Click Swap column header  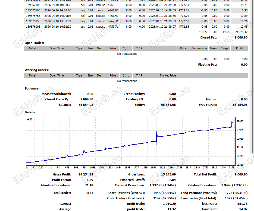coord(224,48)
